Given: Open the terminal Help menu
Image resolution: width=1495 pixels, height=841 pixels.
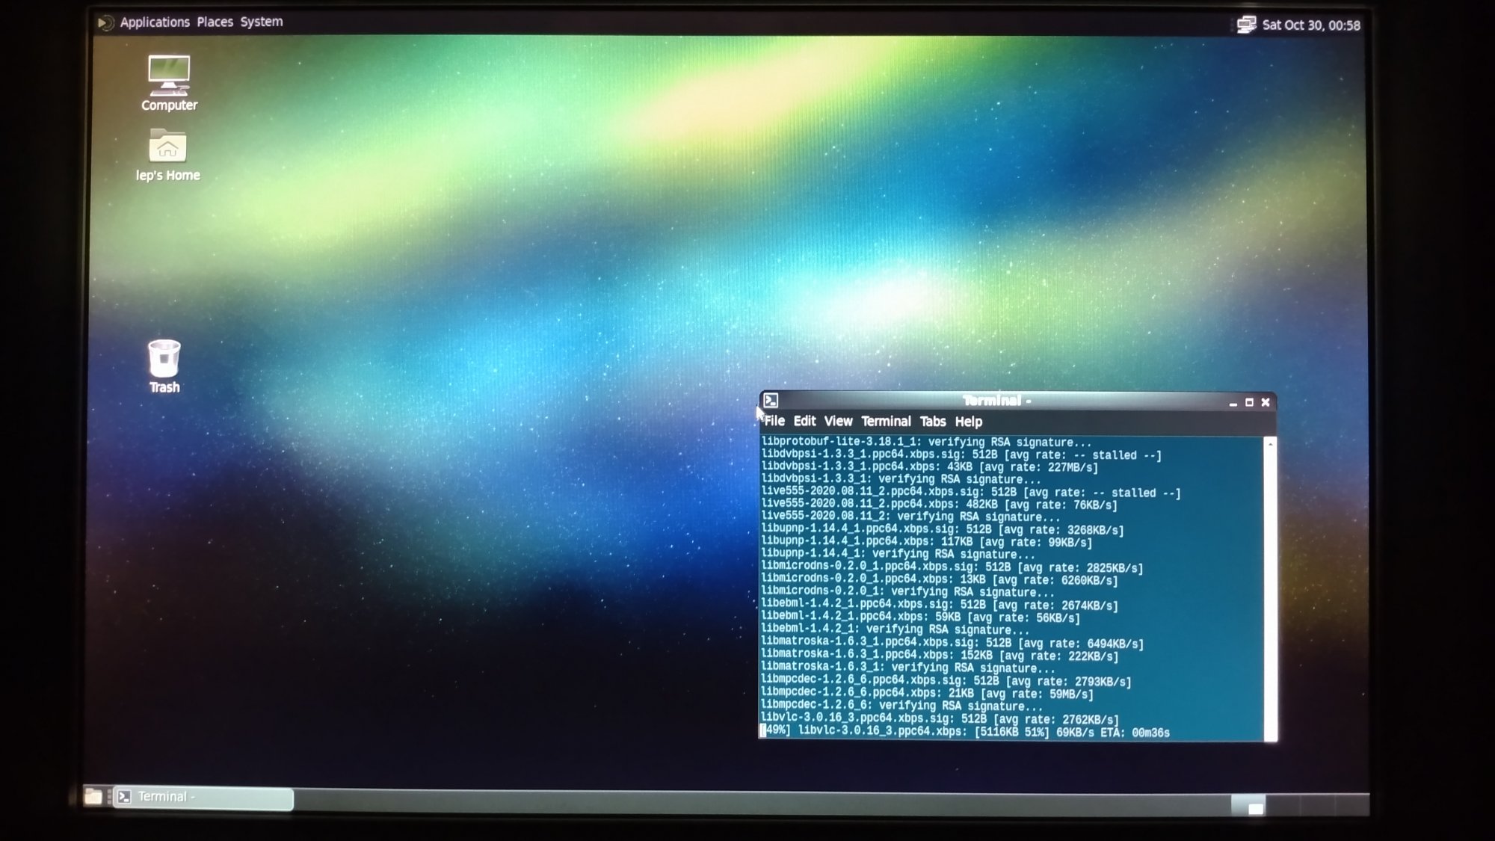Looking at the screenshot, I should coord(968,422).
